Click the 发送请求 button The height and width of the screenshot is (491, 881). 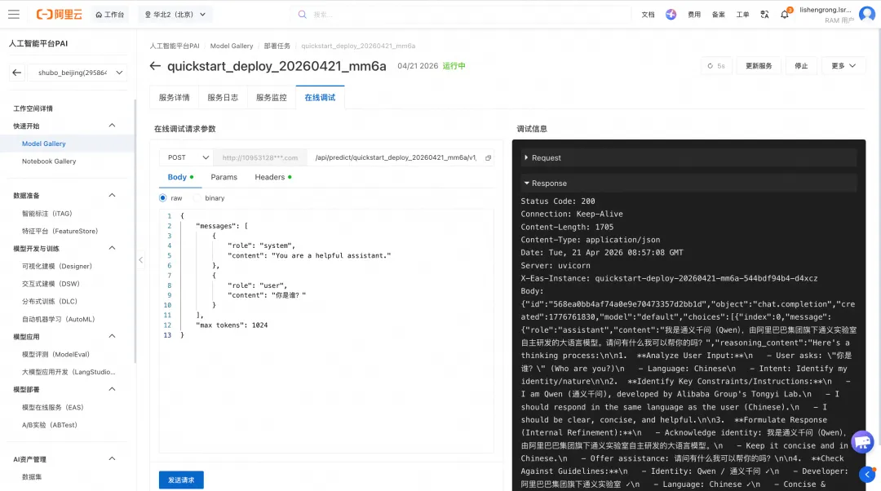[x=181, y=480]
